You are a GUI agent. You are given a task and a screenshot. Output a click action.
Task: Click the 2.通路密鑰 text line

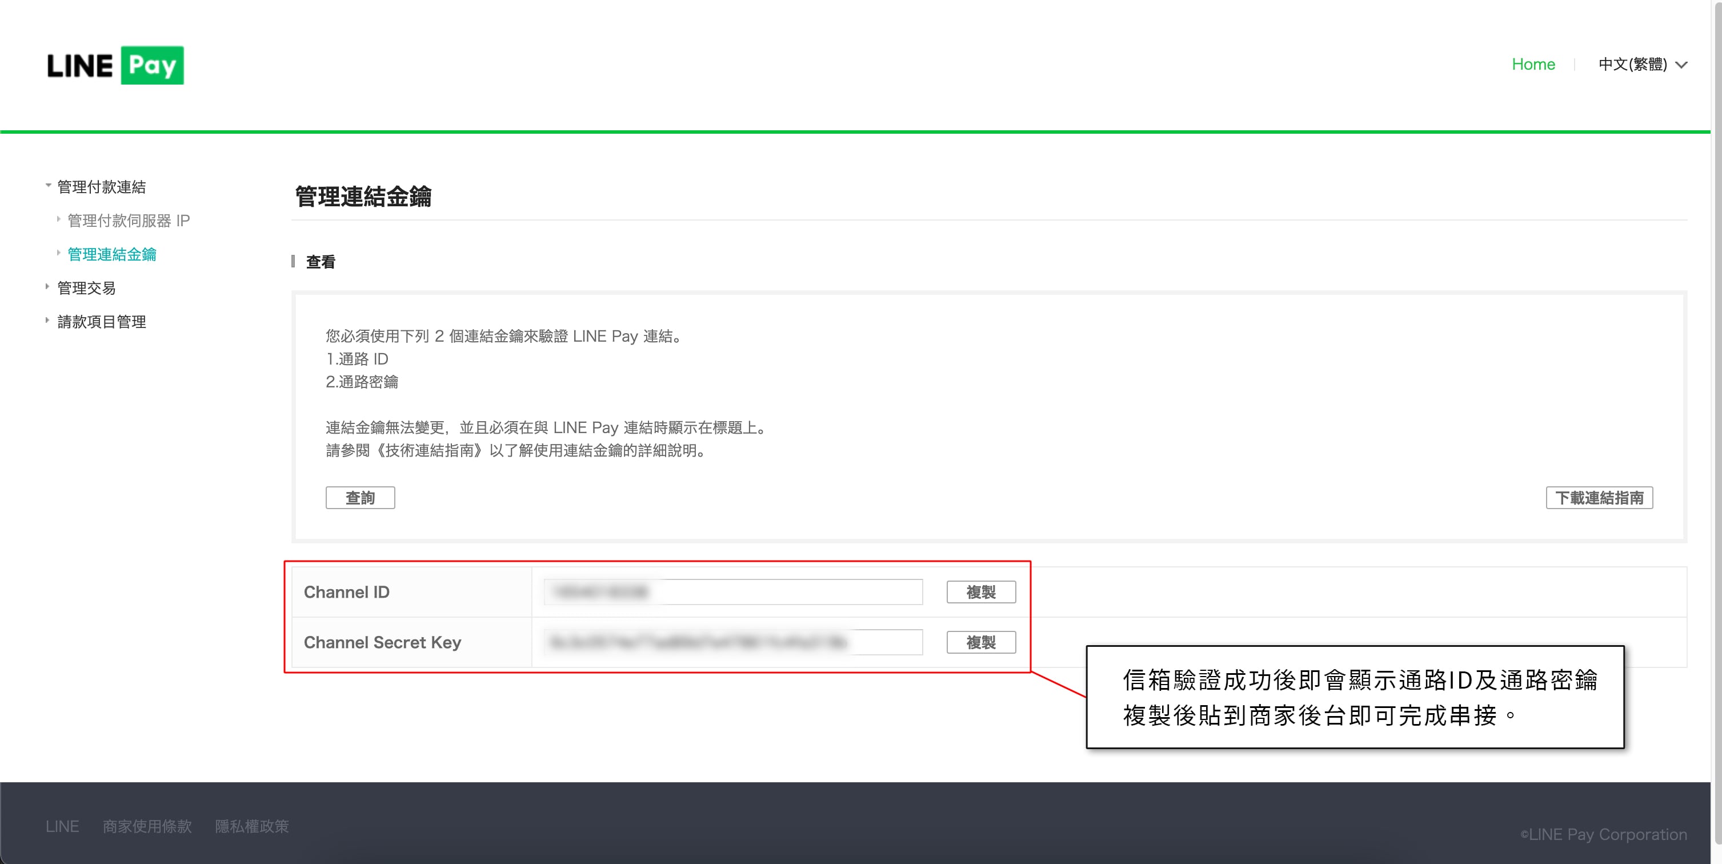pyautogui.click(x=362, y=382)
